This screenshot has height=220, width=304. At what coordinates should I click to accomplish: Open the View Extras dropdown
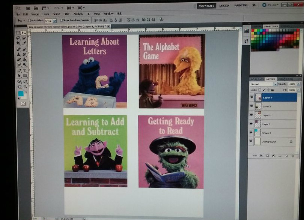45,8
